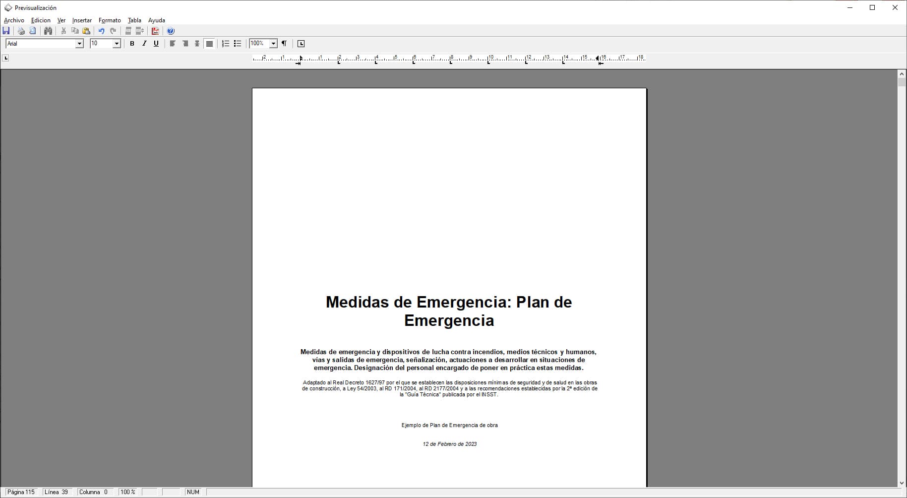Open the Ayuda menu
907x498 pixels.
pos(157,20)
